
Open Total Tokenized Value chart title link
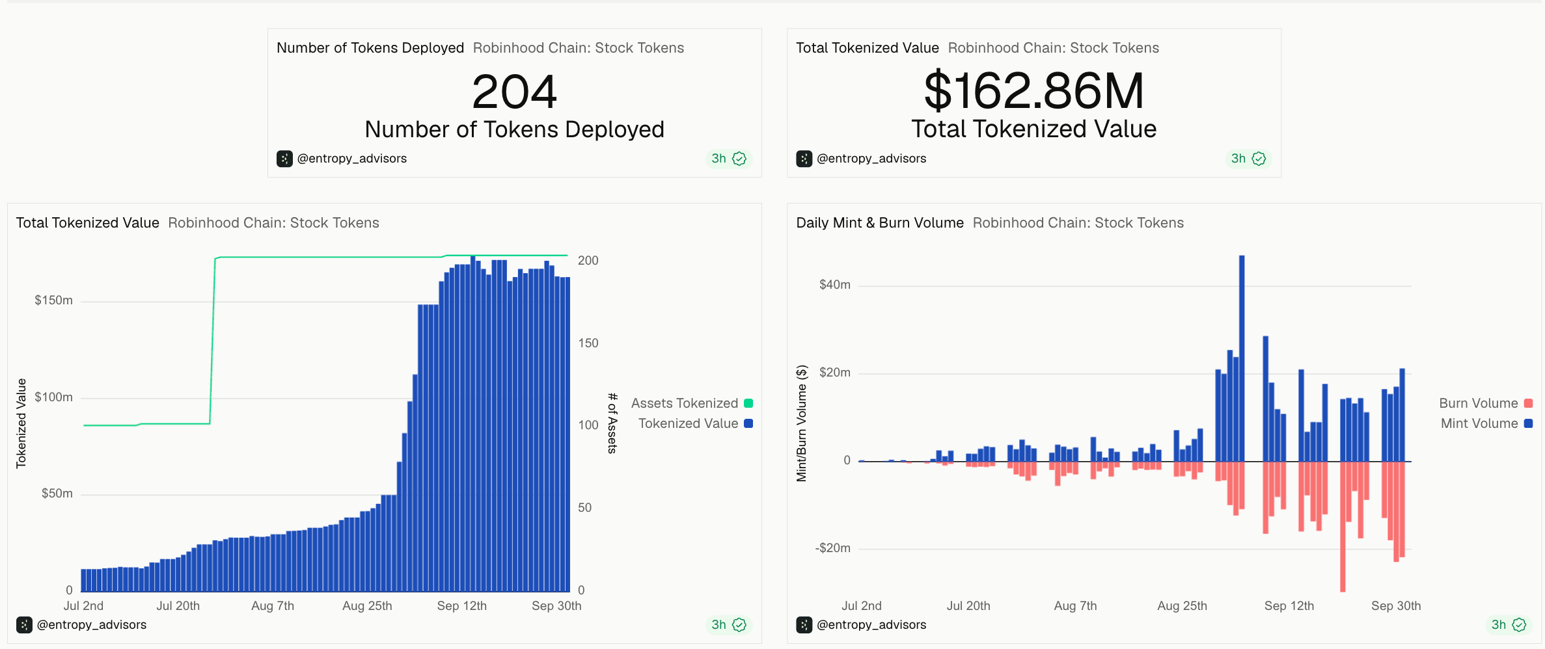point(88,223)
